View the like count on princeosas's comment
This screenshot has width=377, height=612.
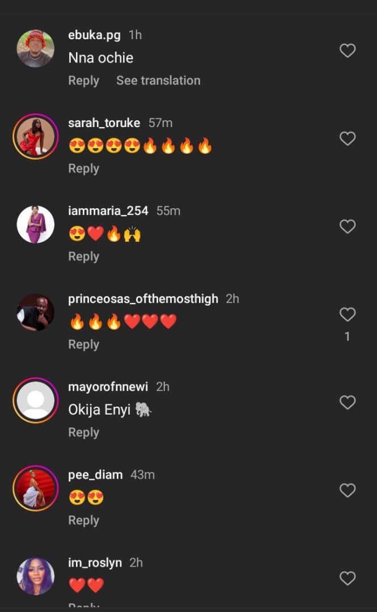coord(347,337)
